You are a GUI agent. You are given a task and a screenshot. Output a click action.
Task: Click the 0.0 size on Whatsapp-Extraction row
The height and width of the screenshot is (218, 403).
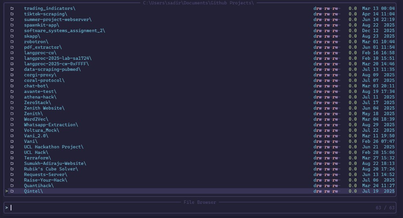pyautogui.click(x=353, y=125)
